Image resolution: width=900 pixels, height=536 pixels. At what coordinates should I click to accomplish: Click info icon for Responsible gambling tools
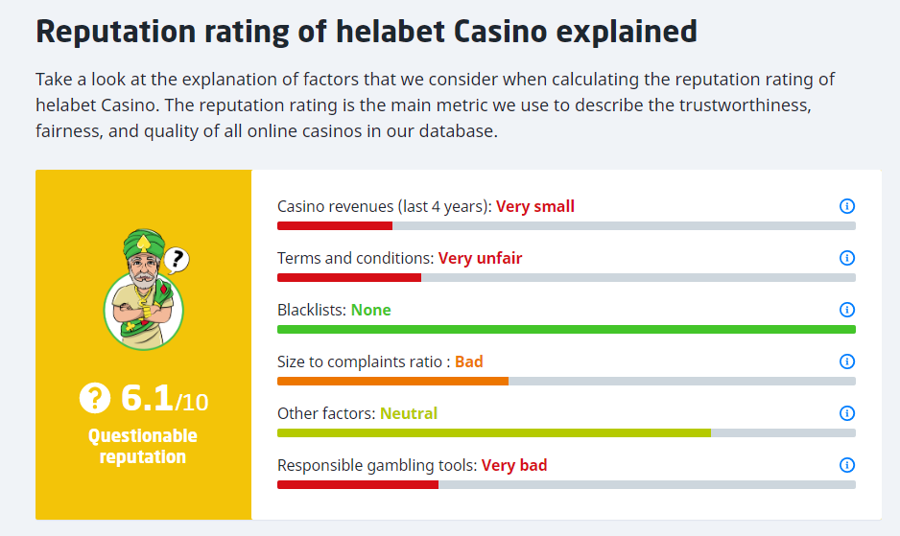pyautogui.click(x=846, y=465)
